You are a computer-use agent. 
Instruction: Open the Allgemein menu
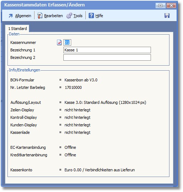coord(23,16)
